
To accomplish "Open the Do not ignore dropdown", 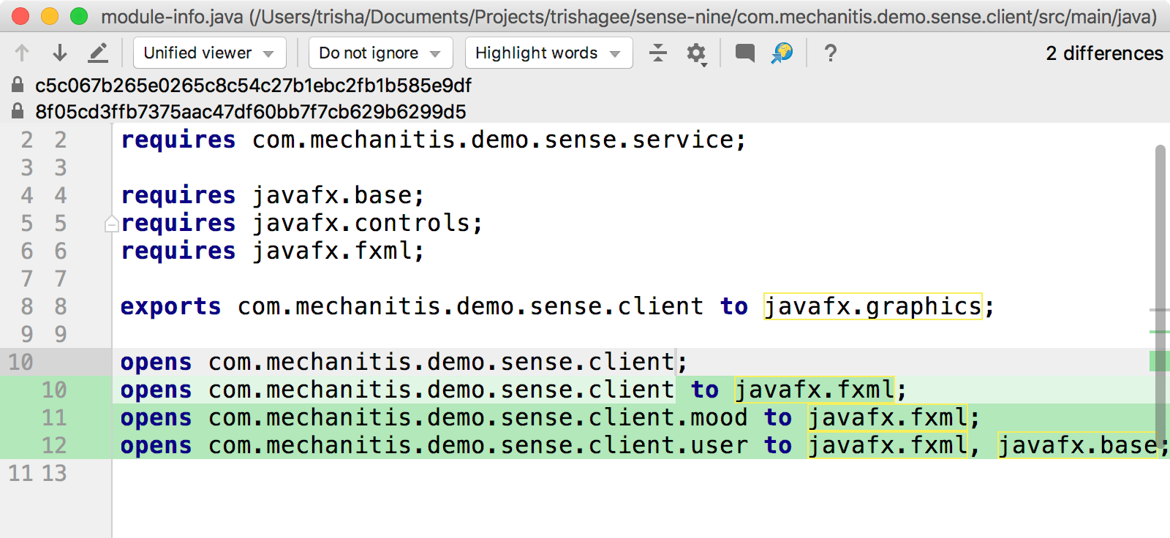I will tap(380, 53).
